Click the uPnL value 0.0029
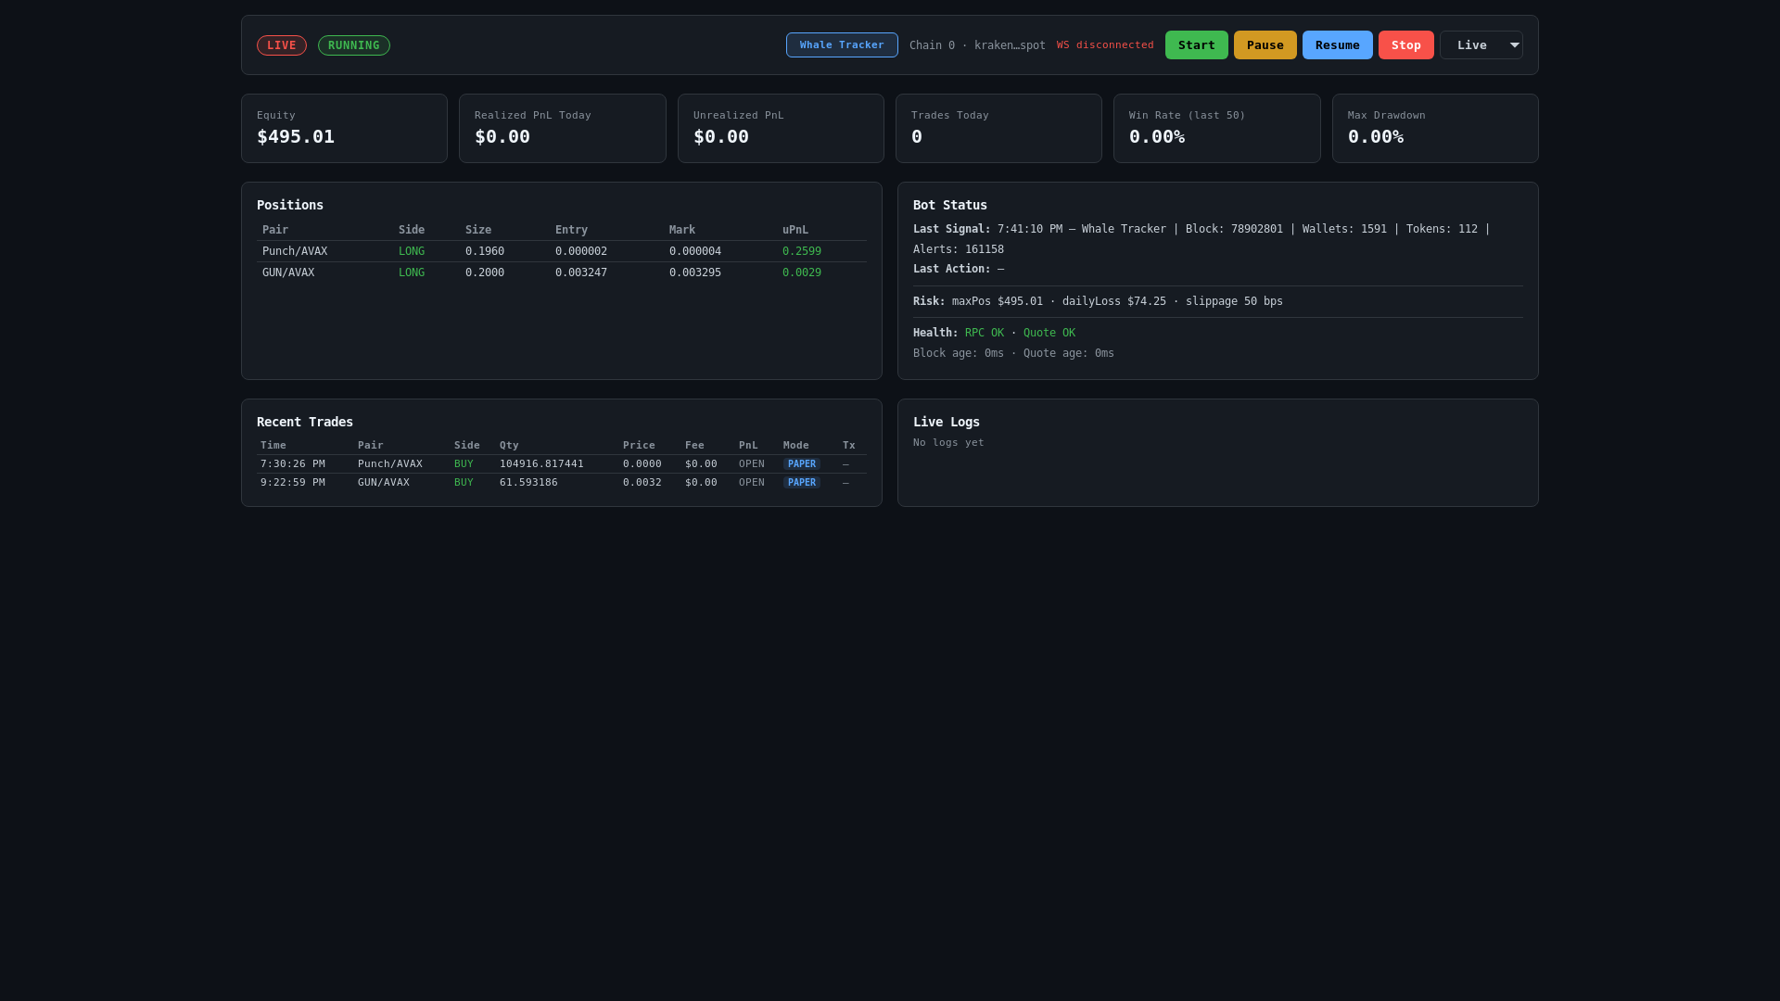 click(x=802, y=272)
